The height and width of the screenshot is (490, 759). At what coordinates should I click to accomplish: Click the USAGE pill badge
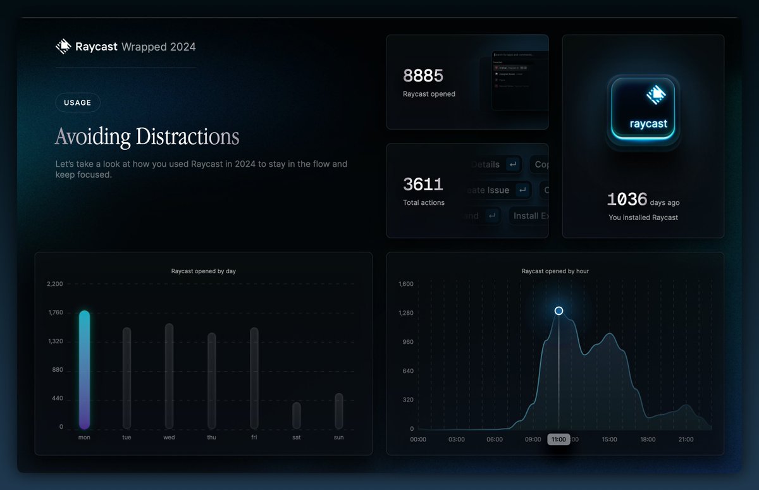point(77,102)
